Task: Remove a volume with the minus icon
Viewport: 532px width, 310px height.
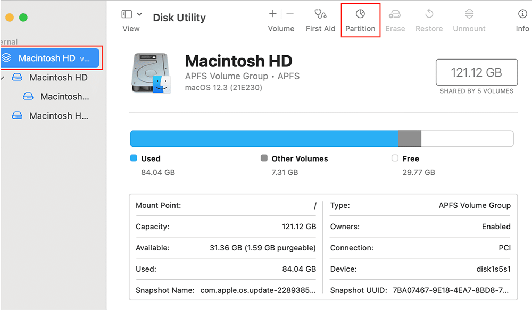Action: (x=290, y=14)
